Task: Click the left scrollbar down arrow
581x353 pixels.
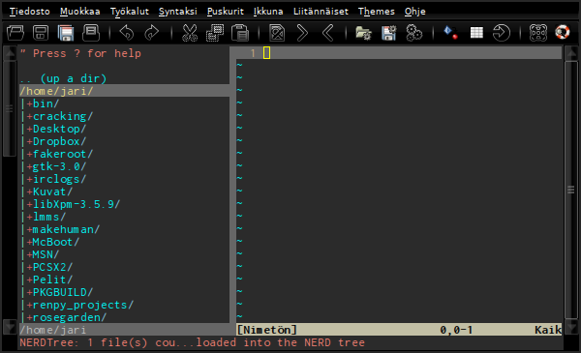Action: click(x=10, y=327)
